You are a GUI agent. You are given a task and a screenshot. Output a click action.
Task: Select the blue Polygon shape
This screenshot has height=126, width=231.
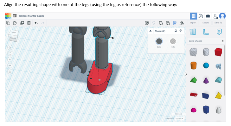tap(206, 110)
